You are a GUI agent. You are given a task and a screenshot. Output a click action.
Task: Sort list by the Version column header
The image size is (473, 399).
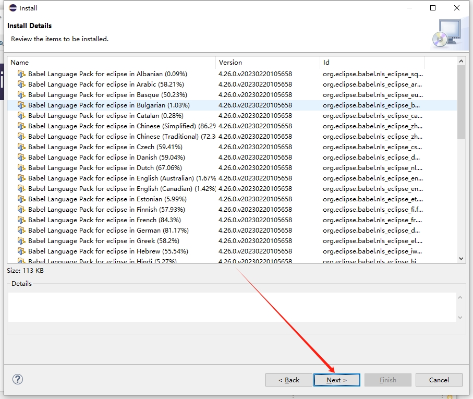tap(268, 63)
